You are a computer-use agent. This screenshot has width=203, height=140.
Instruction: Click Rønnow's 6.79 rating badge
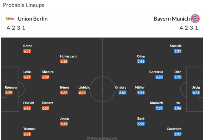9,93
